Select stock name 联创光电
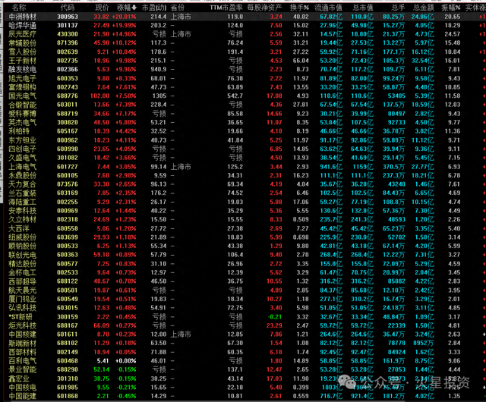 pos(22,255)
